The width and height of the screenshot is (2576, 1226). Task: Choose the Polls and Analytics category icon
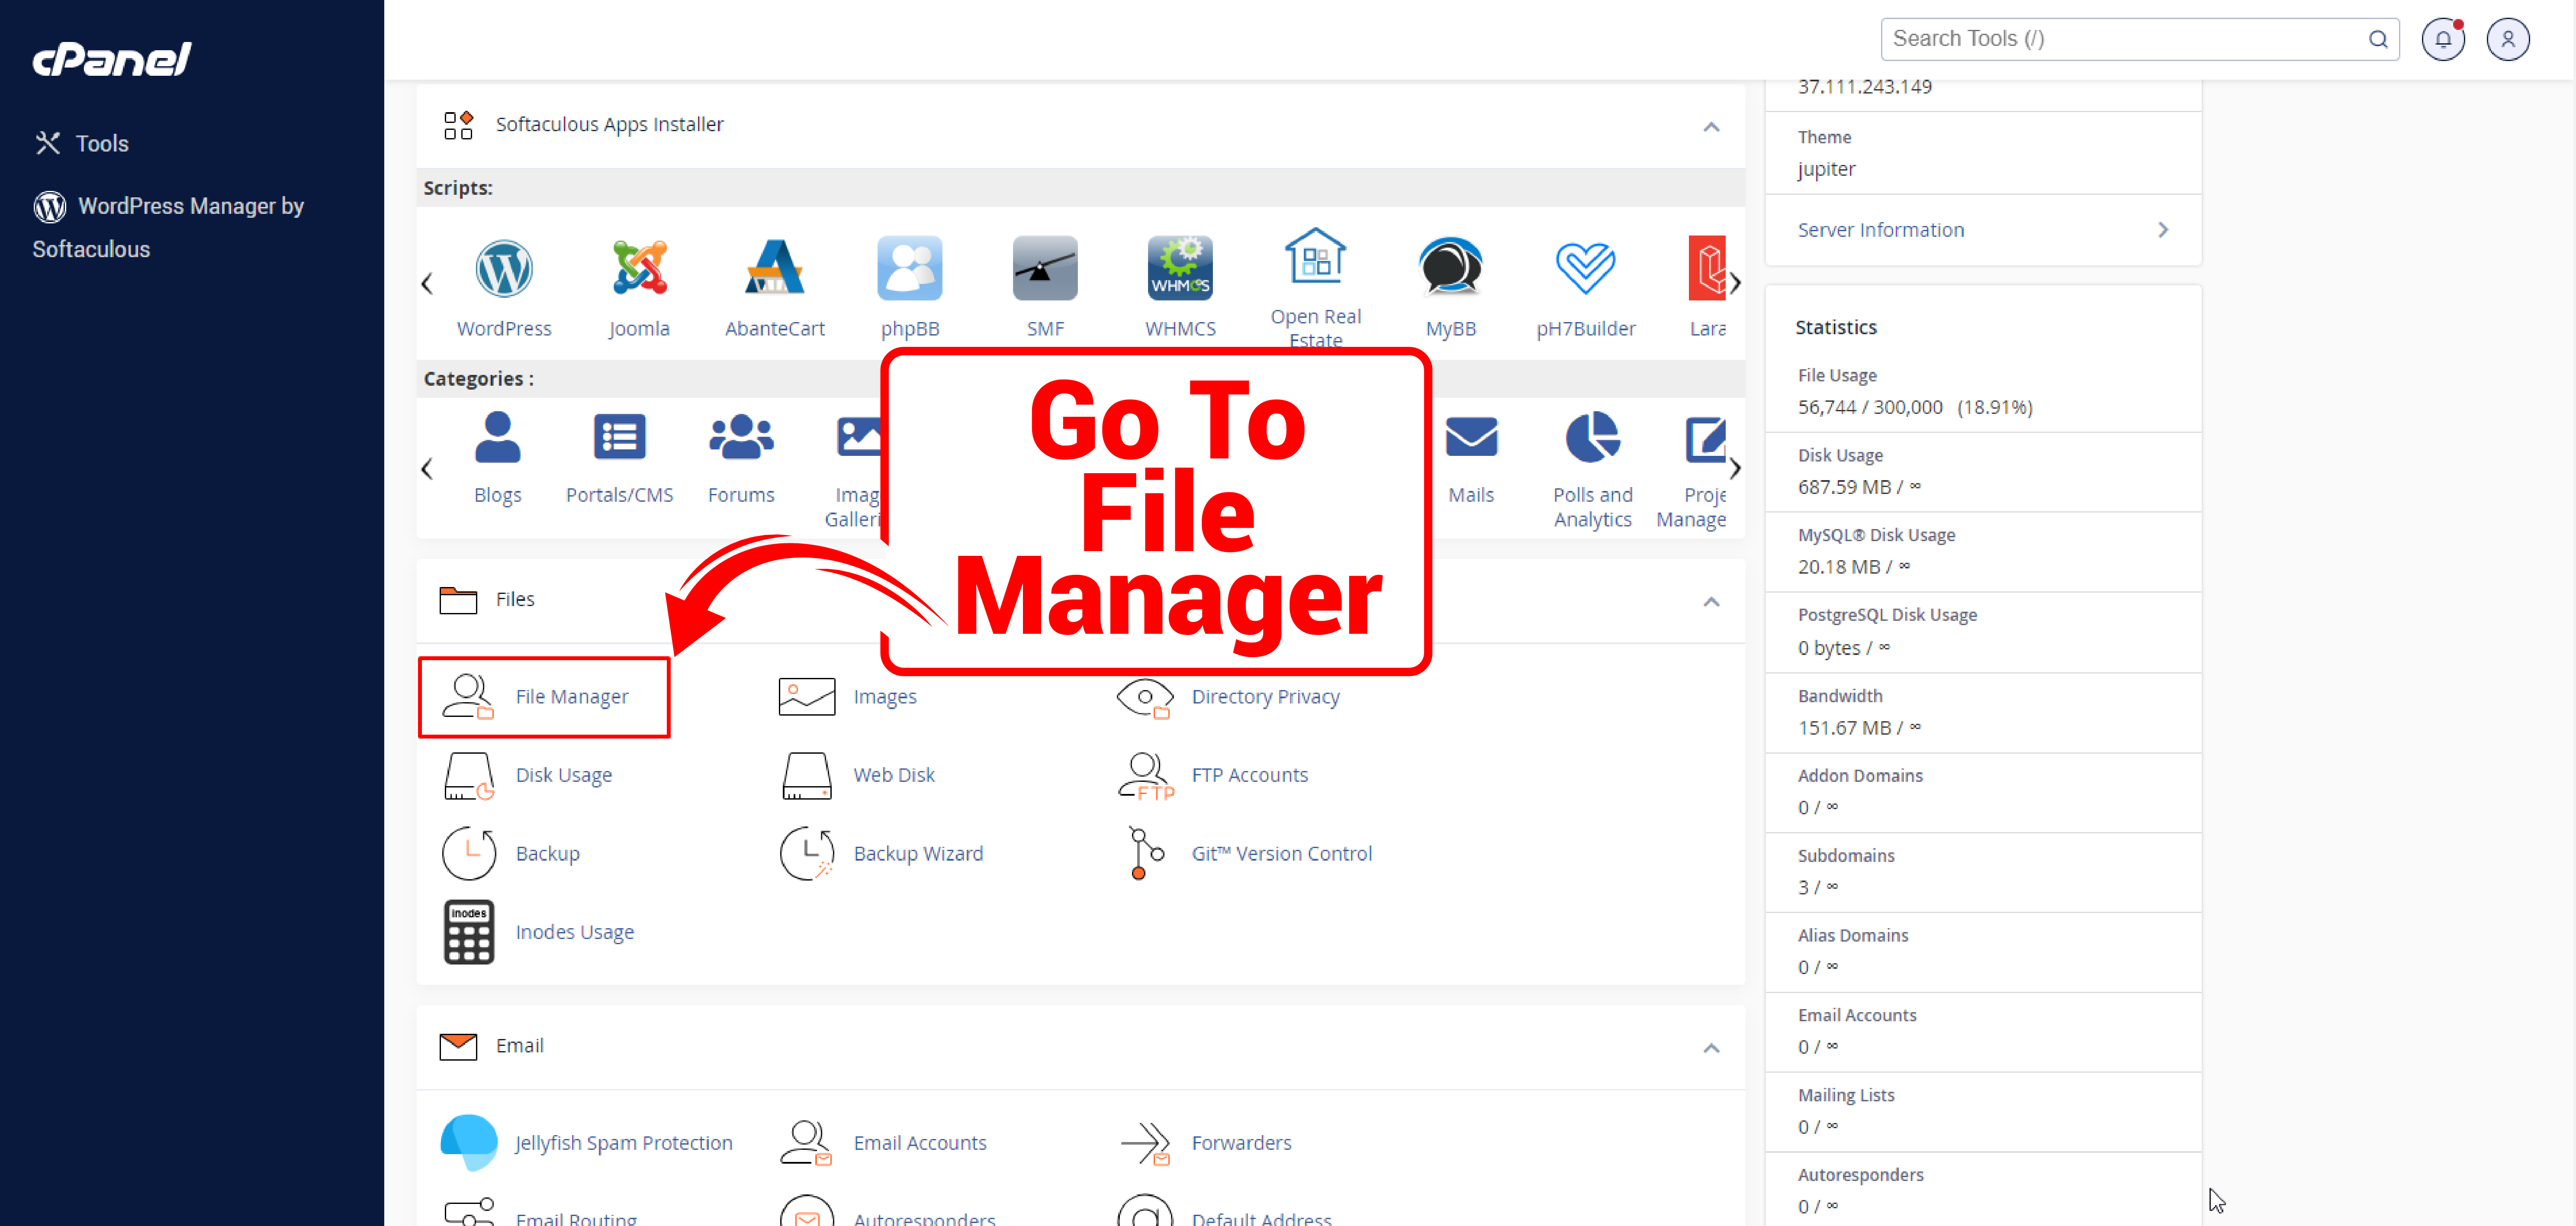[1592, 437]
